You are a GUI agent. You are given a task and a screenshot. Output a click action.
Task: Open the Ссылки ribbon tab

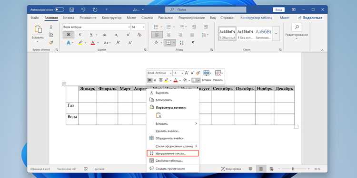pyautogui.click(x=147, y=18)
